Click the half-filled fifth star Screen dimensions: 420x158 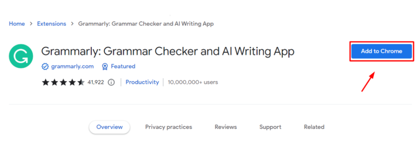click(x=81, y=82)
